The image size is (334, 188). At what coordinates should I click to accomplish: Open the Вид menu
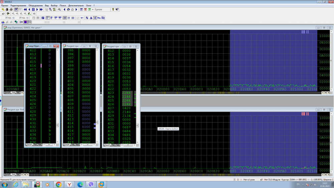[x=47, y=6]
